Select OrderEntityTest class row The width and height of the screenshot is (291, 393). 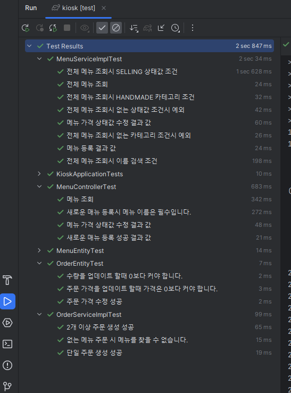tap(149, 264)
